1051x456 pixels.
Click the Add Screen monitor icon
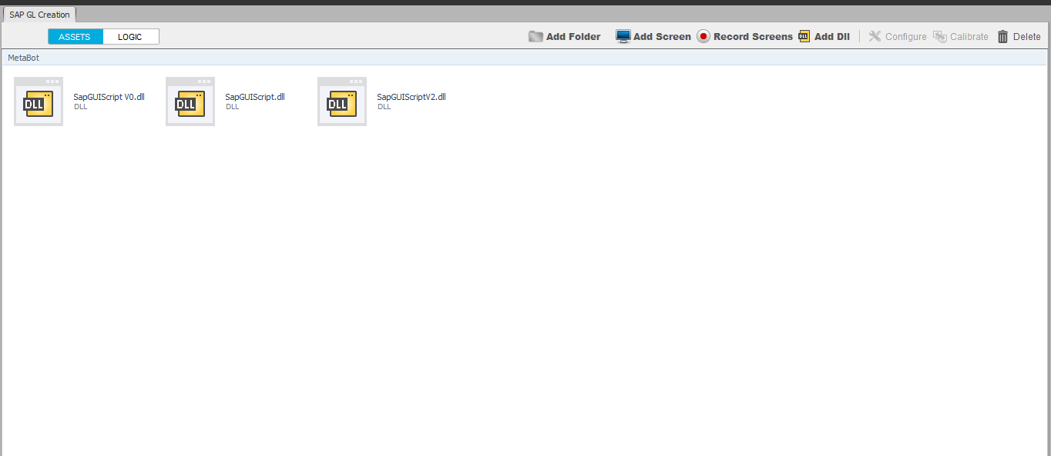pos(623,36)
